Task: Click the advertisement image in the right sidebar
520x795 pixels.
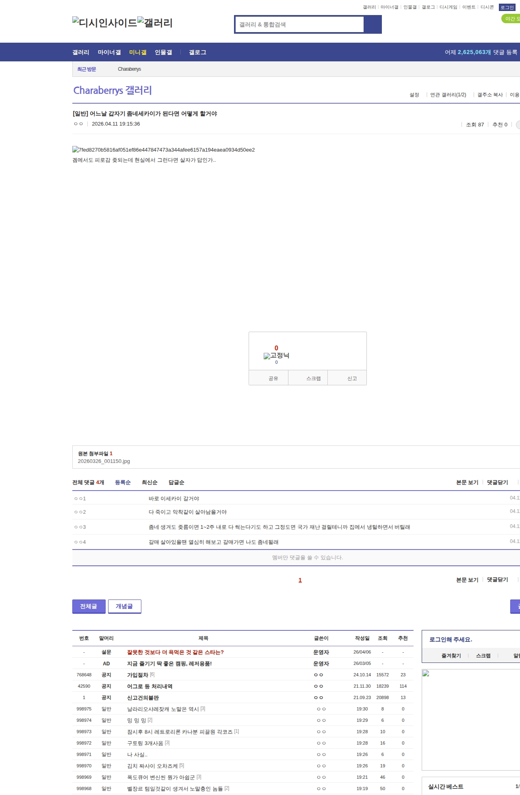Action: [x=470, y=719]
